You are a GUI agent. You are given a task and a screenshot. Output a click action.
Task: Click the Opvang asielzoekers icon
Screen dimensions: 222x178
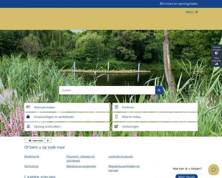click(28, 126)
